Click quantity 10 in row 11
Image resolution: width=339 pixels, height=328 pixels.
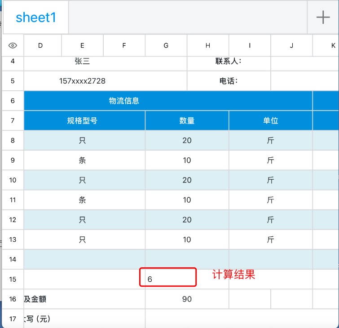pos(187,199)
